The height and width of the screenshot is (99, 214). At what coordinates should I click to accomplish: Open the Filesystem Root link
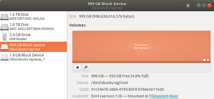coord(164,96)
